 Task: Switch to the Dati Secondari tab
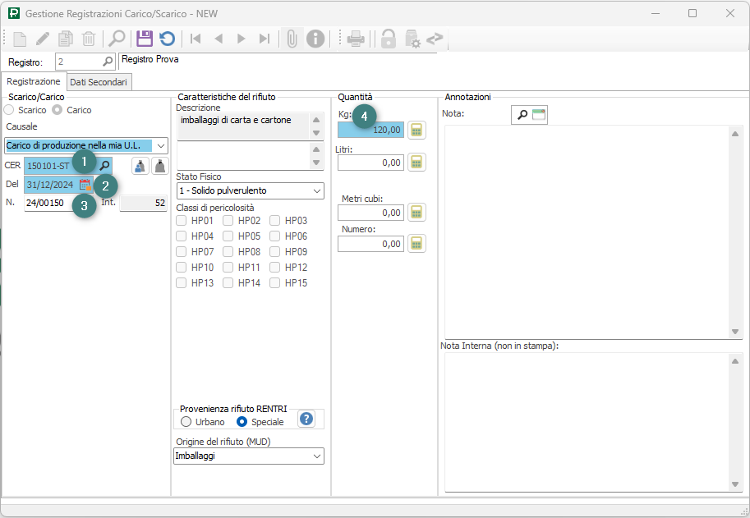click(98, 82)
